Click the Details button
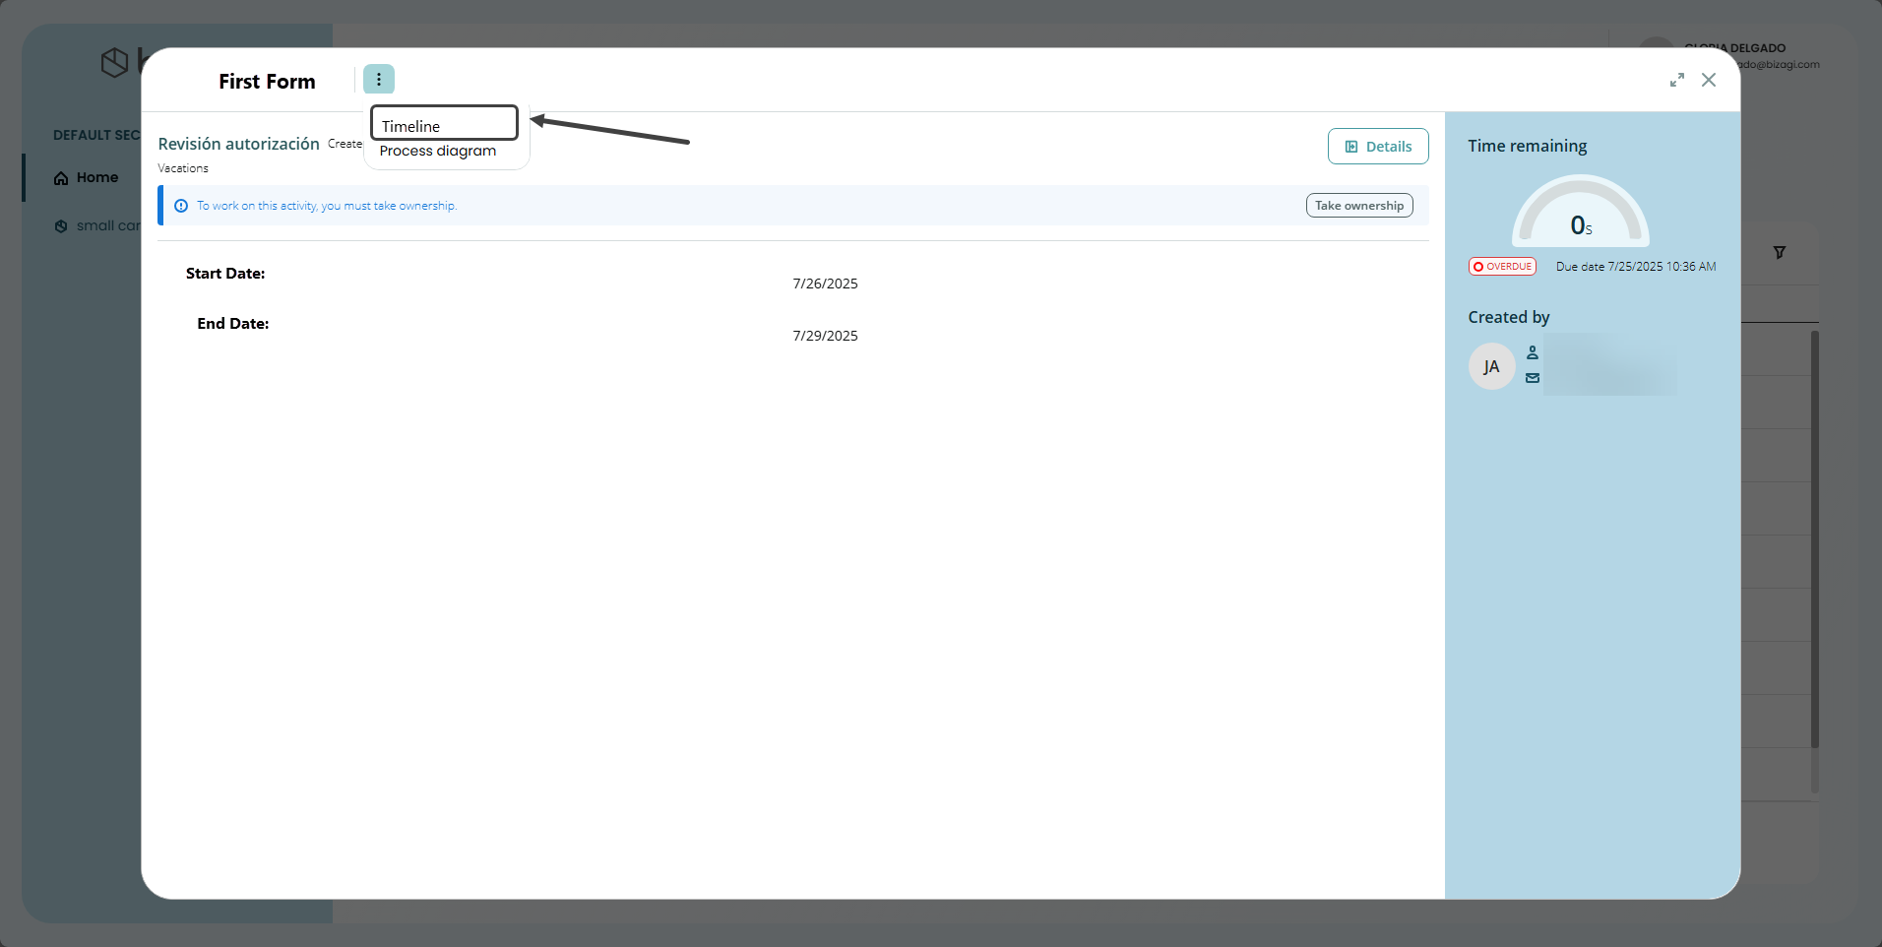This screenshot has height=947, width=1882. (1377, 147)
